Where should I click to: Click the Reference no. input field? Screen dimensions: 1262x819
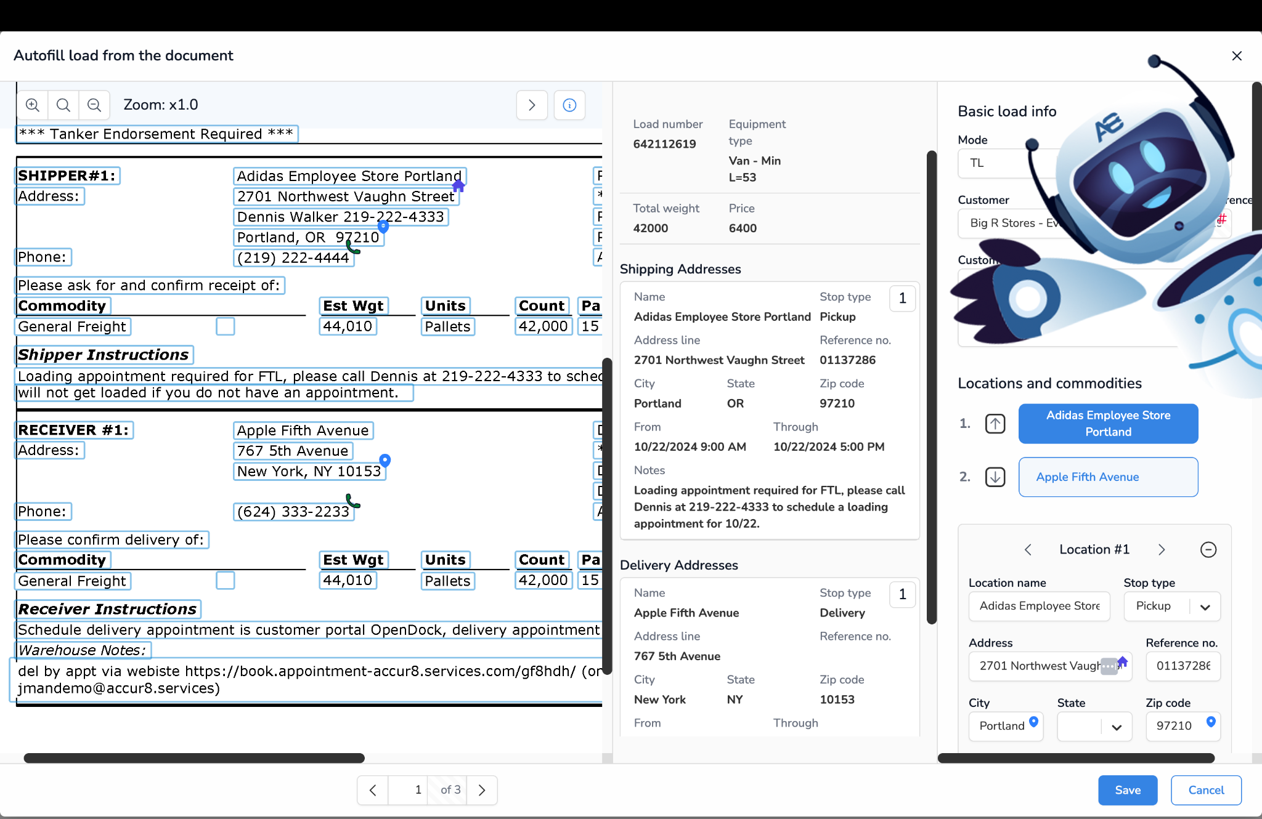pyautogui.click(x=1183, y=666)
